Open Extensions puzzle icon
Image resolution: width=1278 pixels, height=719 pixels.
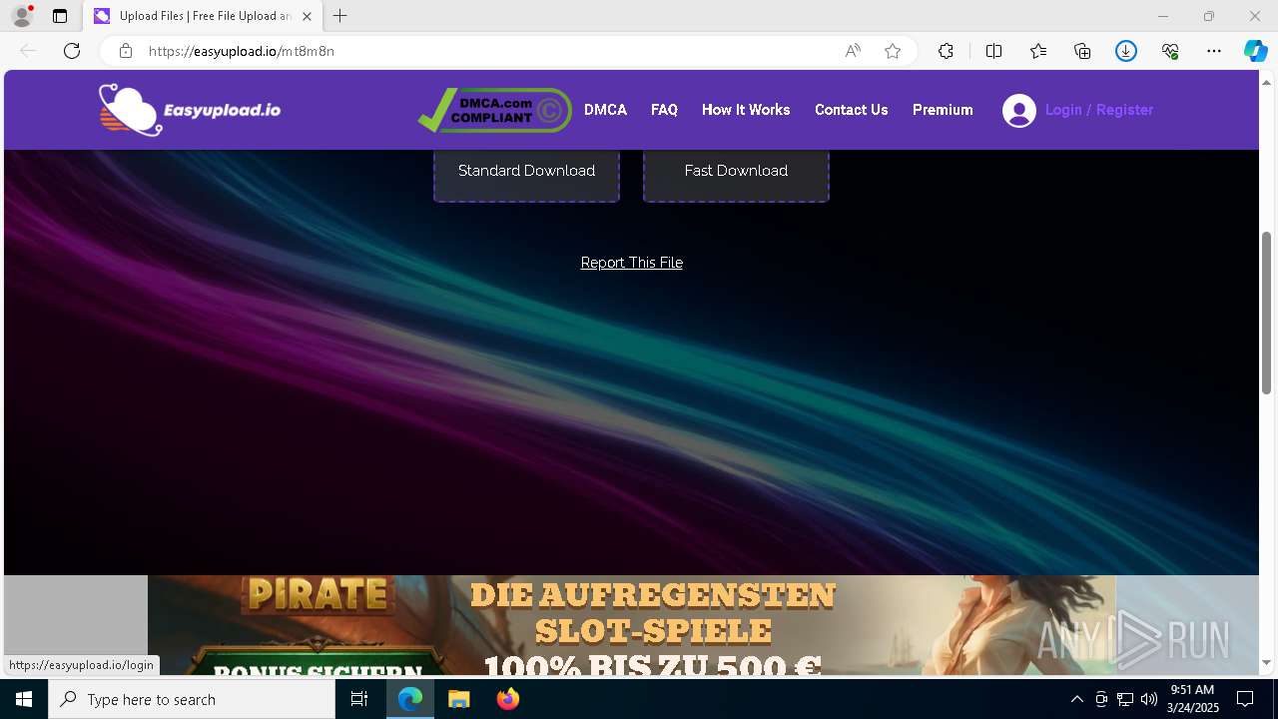tap(946, 51)
